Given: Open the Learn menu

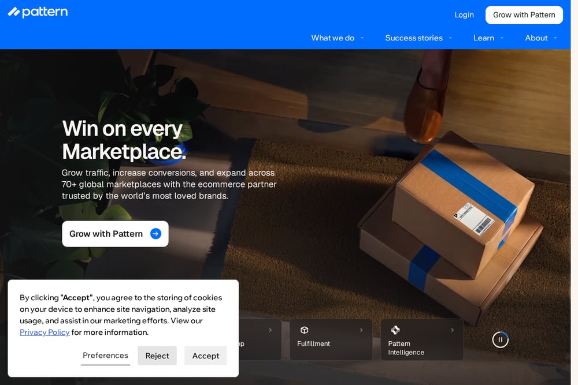Looking at the screenshot, I should pos(484,38).
